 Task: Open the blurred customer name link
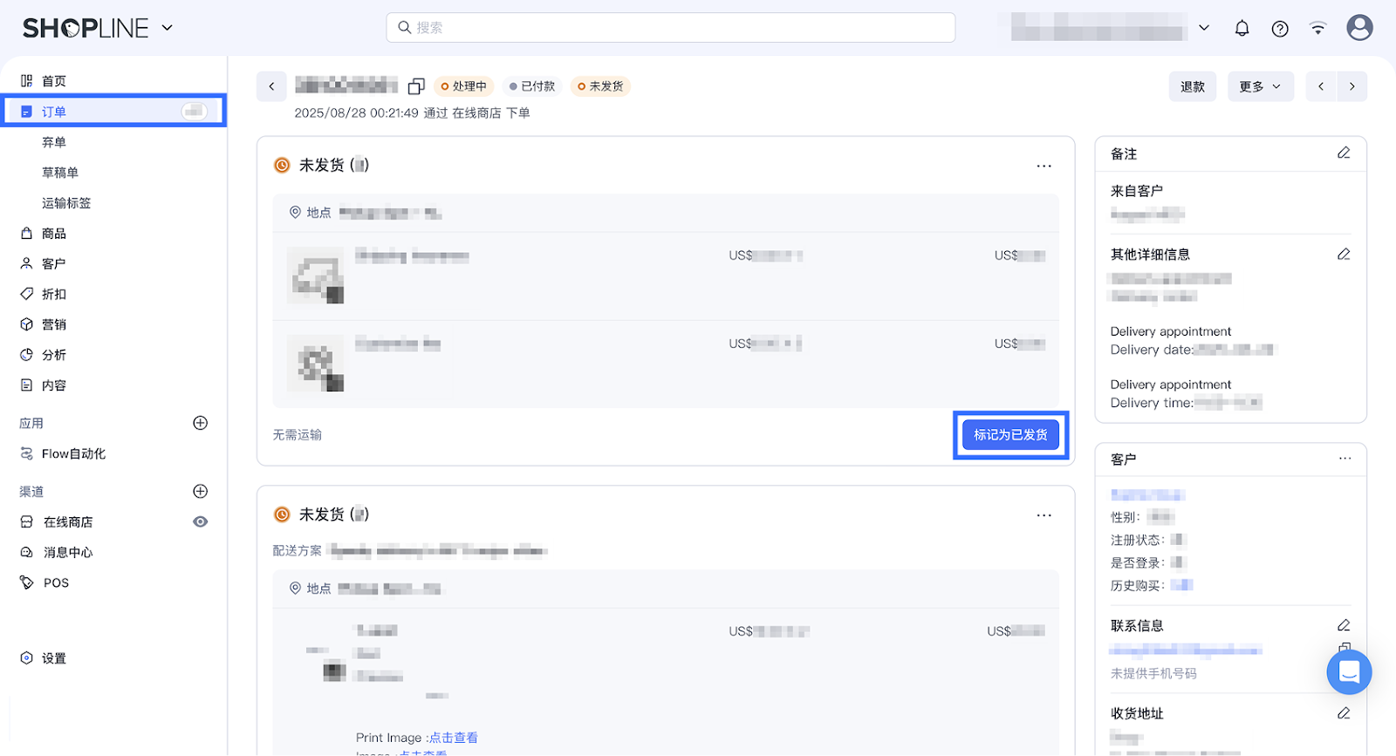(1147, 495)
